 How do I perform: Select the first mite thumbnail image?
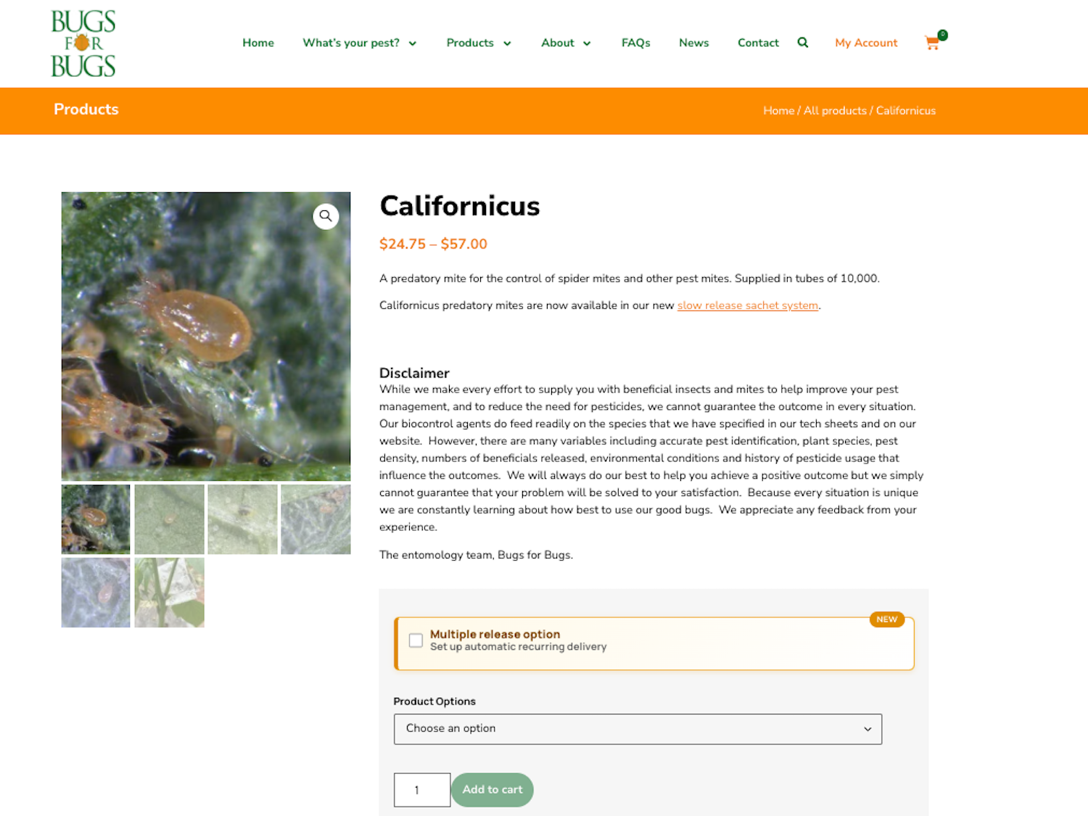pyautogui.click(x=96, y=519)
